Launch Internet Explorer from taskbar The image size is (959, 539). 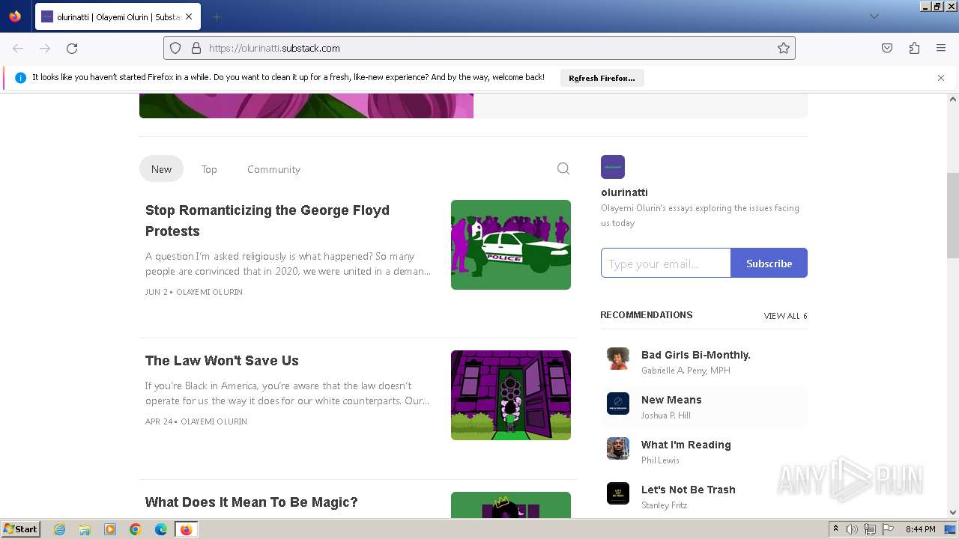59,529
